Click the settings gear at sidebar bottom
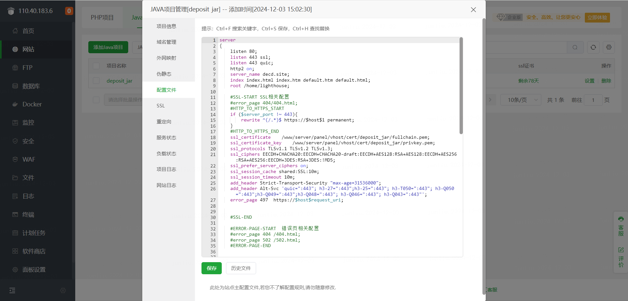628x301 pixels. [63, 290]
